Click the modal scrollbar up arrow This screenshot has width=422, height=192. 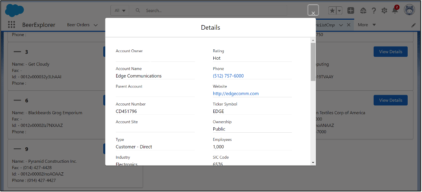click(x=313, y=40)
